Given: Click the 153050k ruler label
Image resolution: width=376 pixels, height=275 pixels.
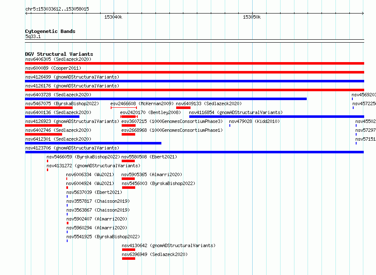Looking at the screenshot, I should [x=252, y=17].
